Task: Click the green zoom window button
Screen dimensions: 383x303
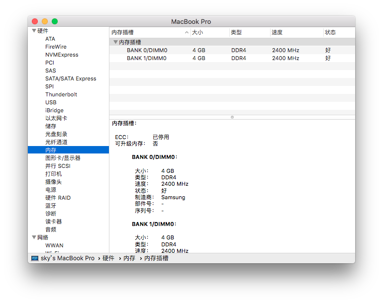Action: (x=55, y=21)
